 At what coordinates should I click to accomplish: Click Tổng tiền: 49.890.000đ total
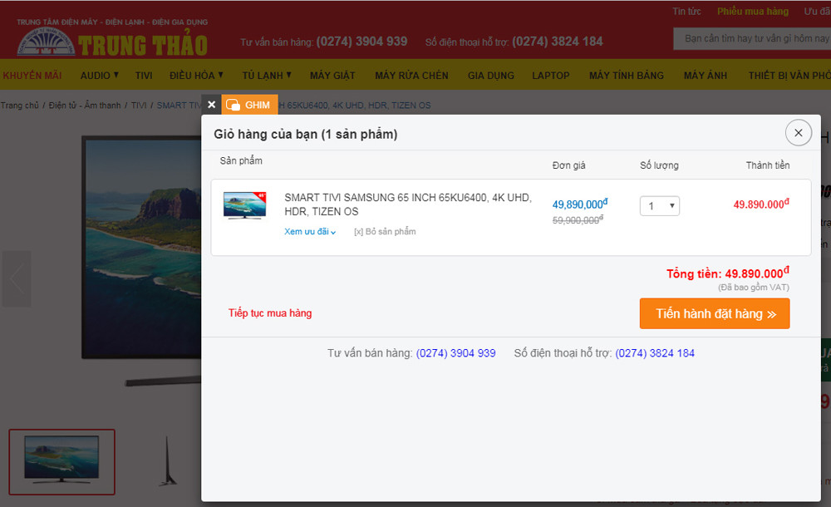point(728,273)
